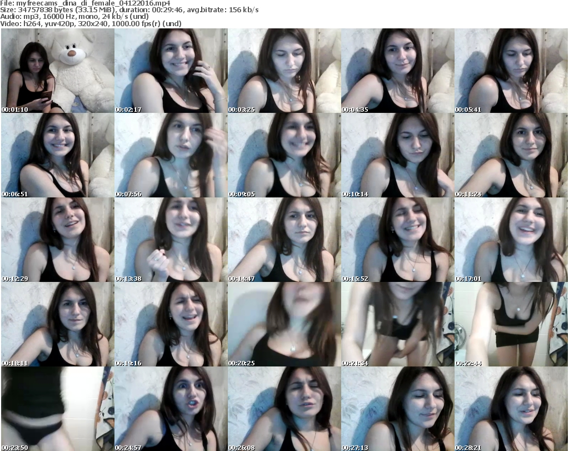
Task: Pick the frame stamped 00:18:11
Action: [58, 324]
